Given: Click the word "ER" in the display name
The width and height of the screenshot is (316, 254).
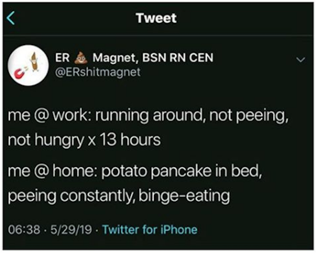Looking at the screenshot, I should tap(63, 58).
